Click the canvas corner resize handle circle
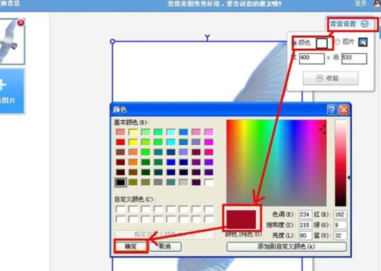This screenshot has height=271, width=381. pos(112,41)
